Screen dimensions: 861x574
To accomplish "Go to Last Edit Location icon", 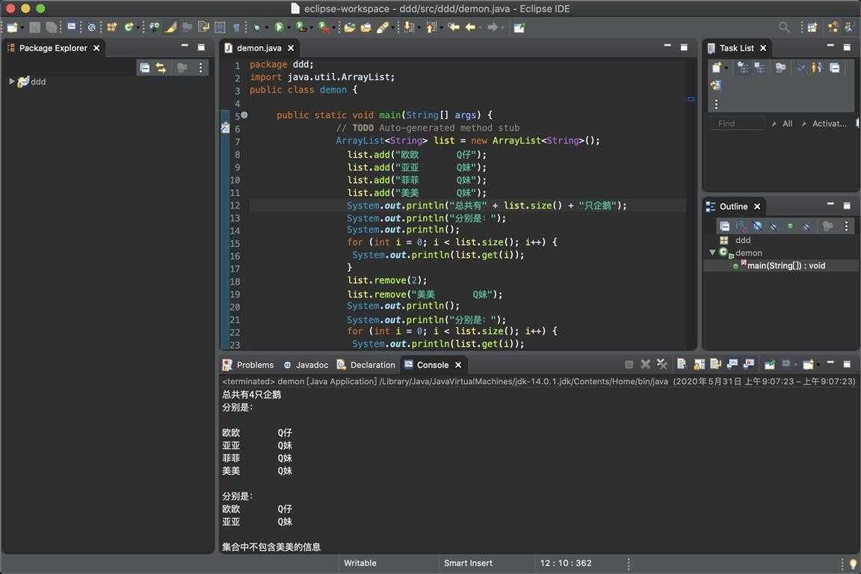I will pyautogui.click(x=453, y=27).
